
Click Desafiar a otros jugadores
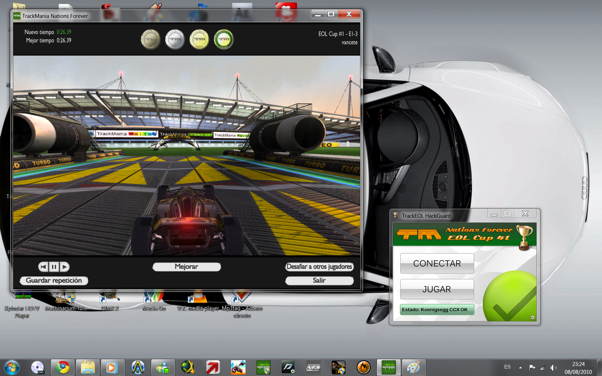click(319, 267)
